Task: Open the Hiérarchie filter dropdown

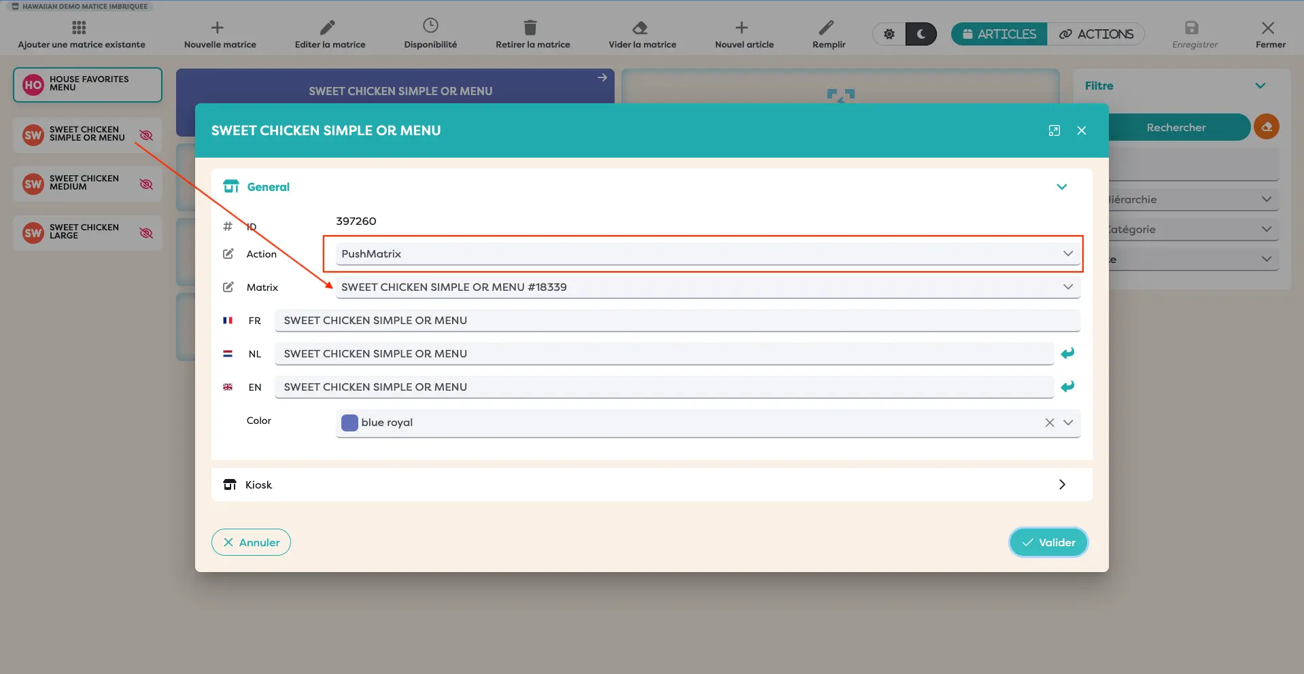Action: [x=1194, y=200]
